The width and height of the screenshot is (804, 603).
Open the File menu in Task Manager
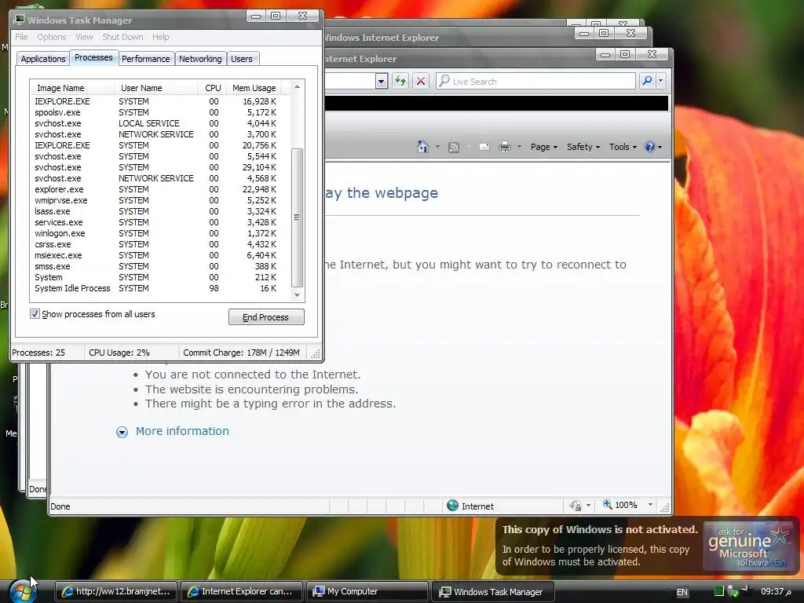click(21, 37)
